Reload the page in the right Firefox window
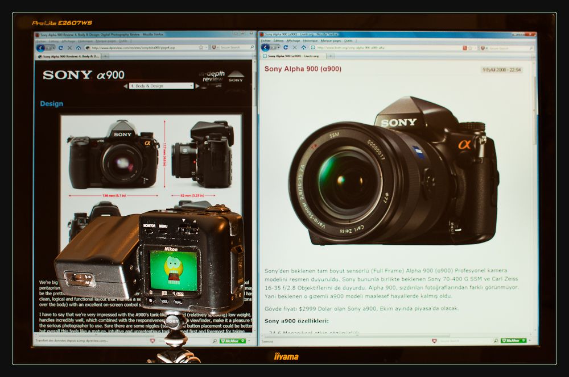569x377 pixels. (286, 48)
